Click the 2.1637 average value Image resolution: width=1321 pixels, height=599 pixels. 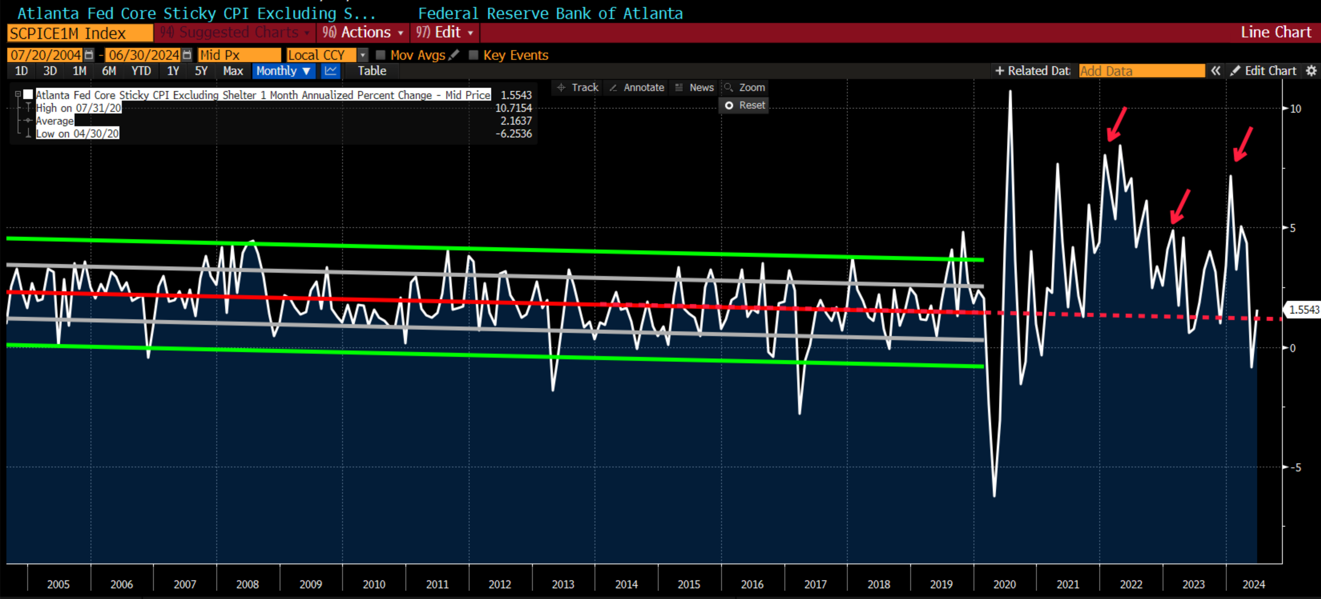tap(515, 121)
